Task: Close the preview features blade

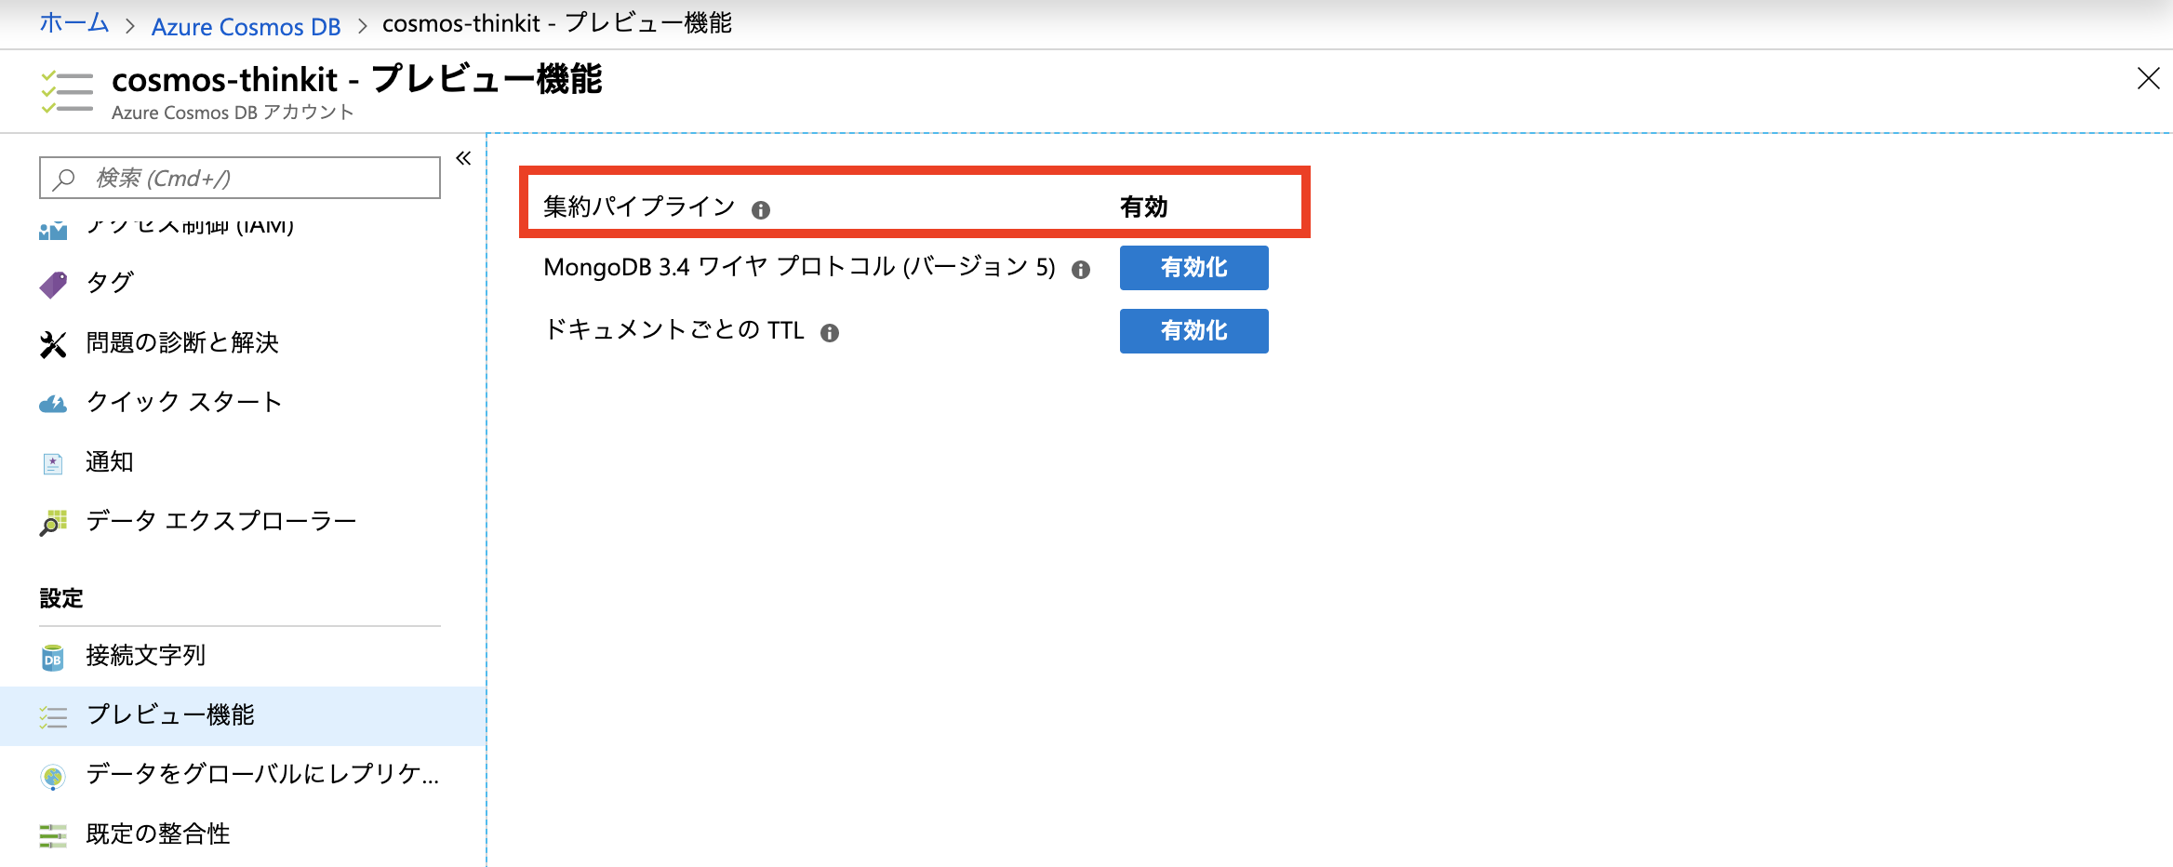Action: coord(2148,78)
